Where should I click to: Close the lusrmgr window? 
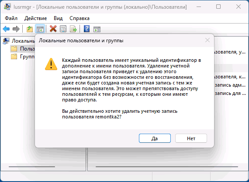(239, 7)
